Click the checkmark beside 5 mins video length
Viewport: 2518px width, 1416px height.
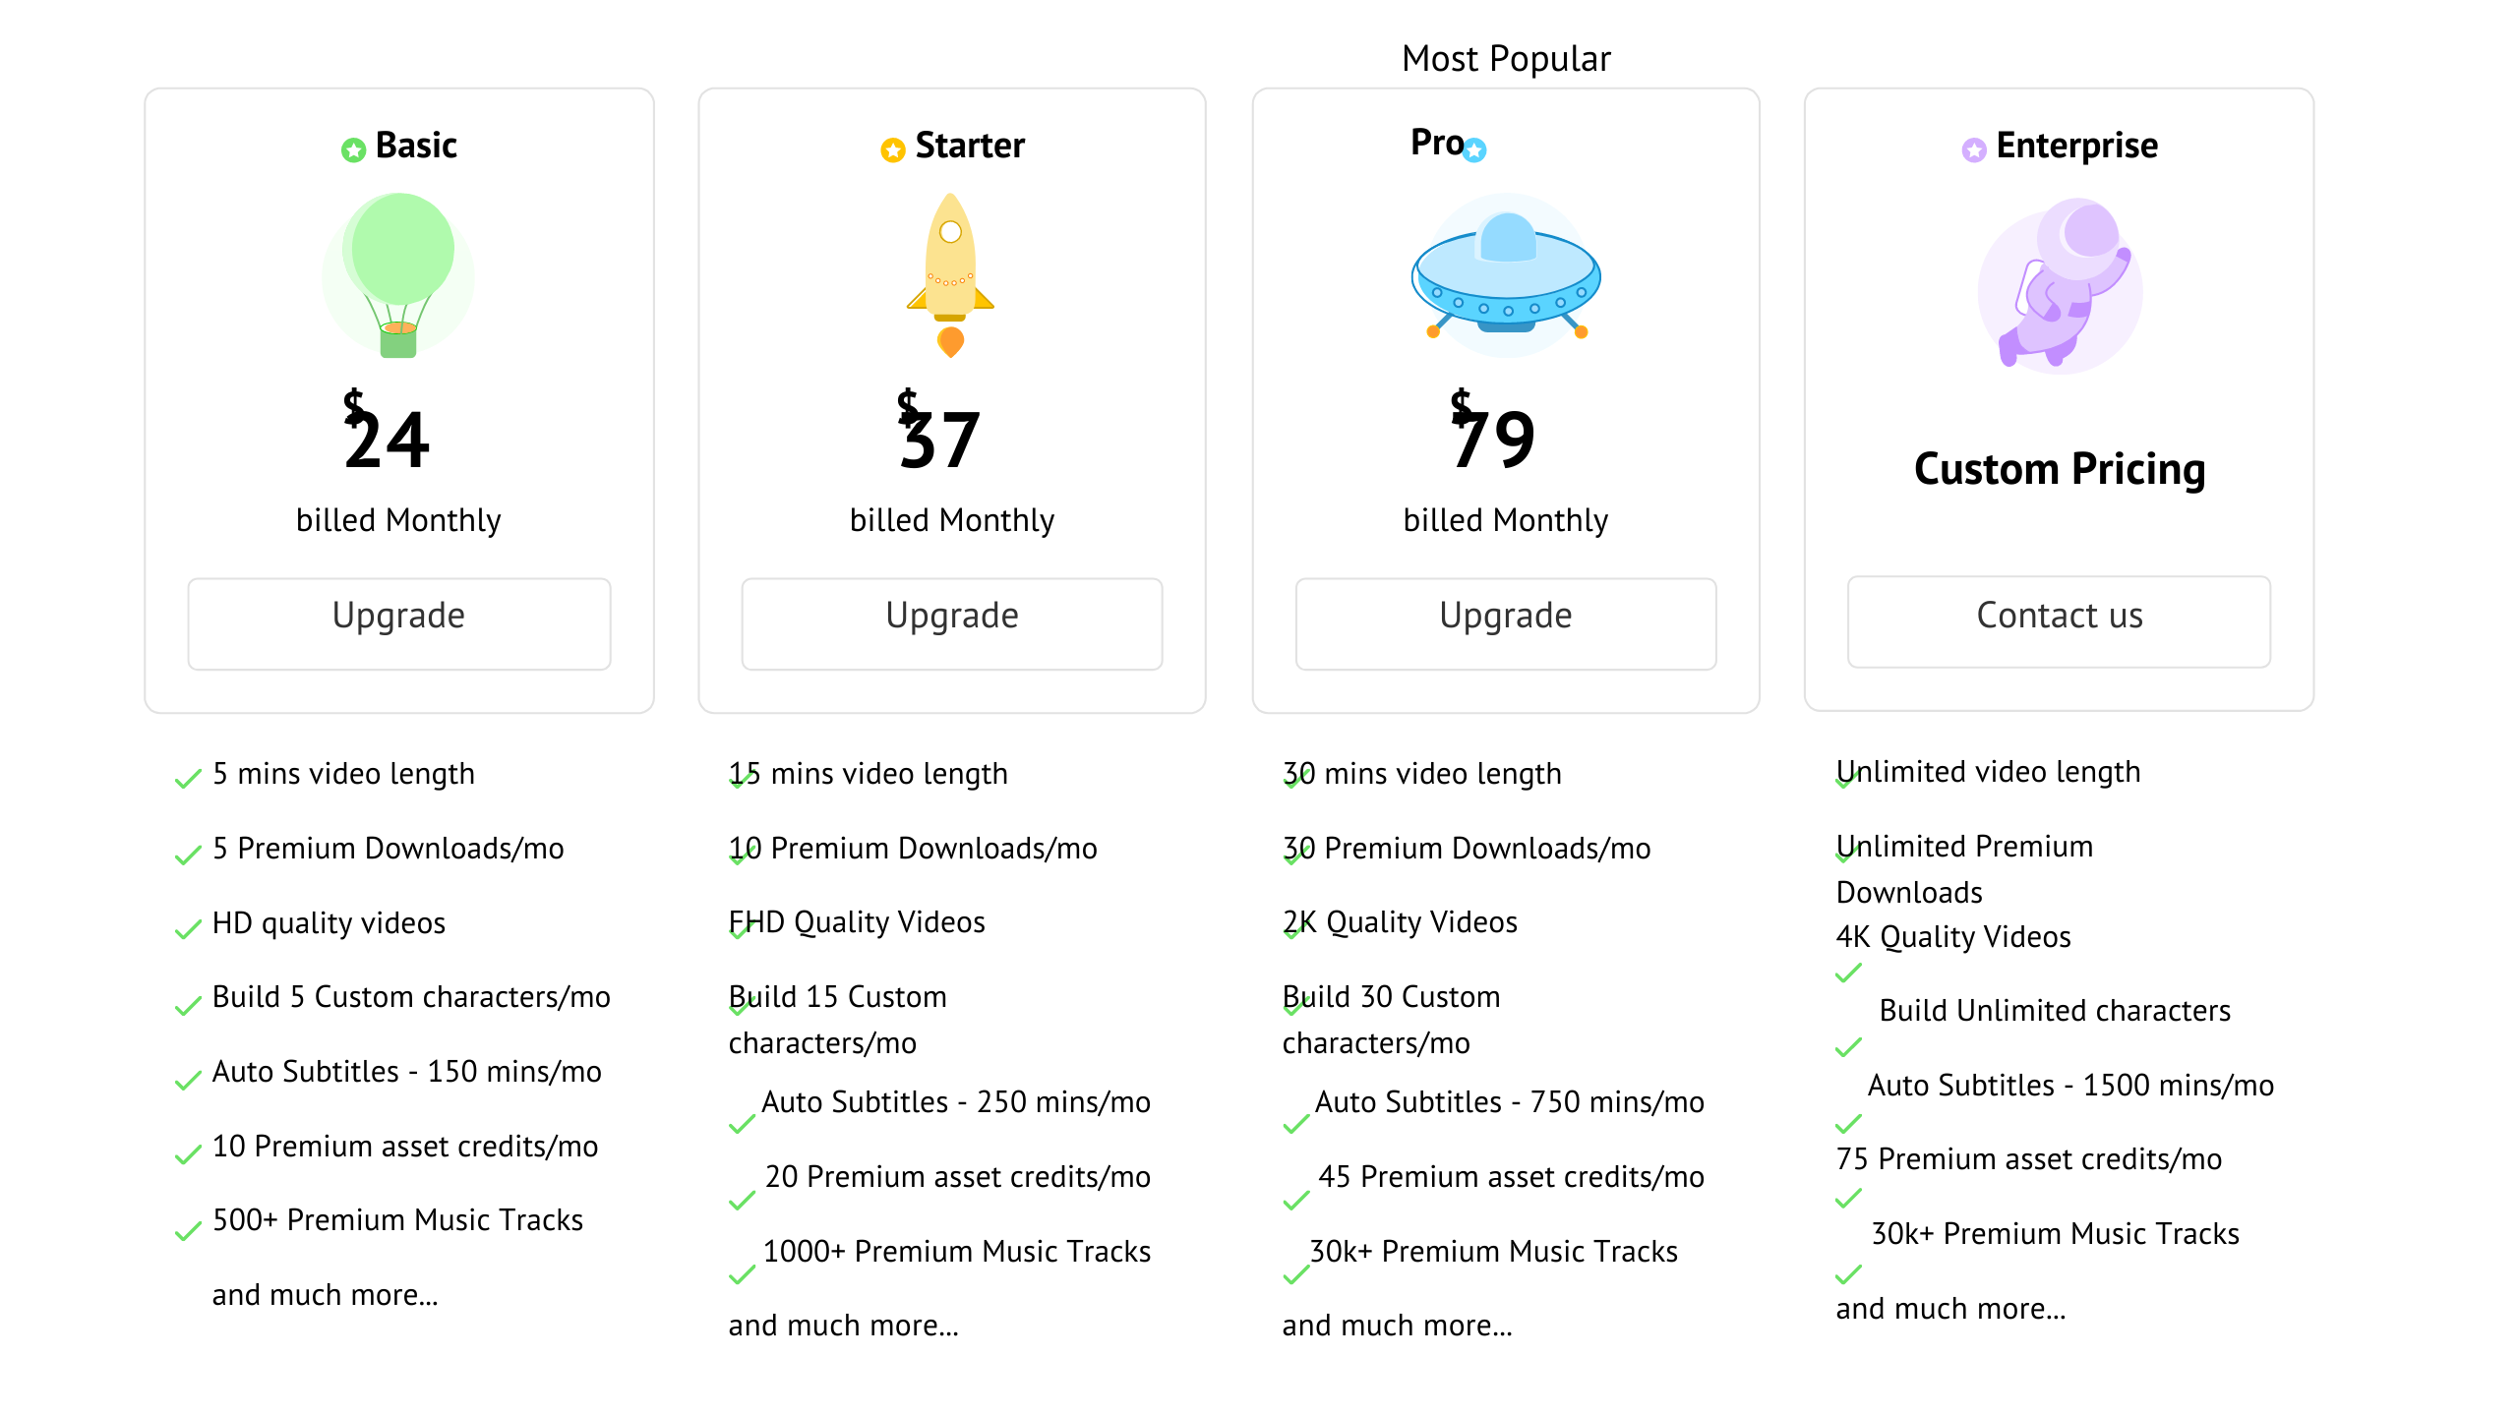(187, 779)
